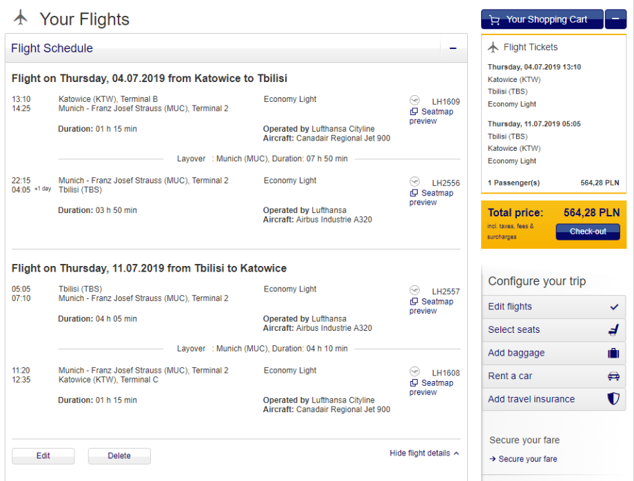Click the Delete button
Image resolution: width=634 pixels, height=481 pixels.
[119, 456]
